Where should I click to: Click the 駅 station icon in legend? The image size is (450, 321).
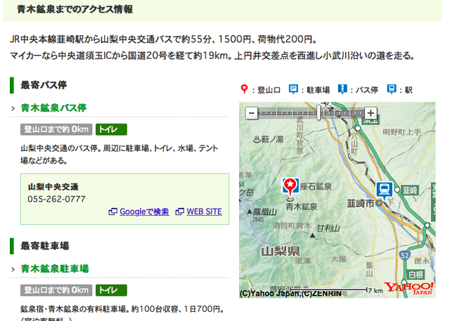(x=392, y=89)
